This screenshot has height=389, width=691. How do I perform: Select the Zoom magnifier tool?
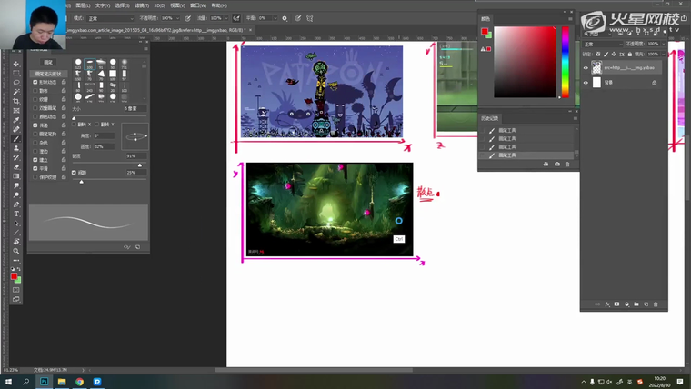coord(16,251)
